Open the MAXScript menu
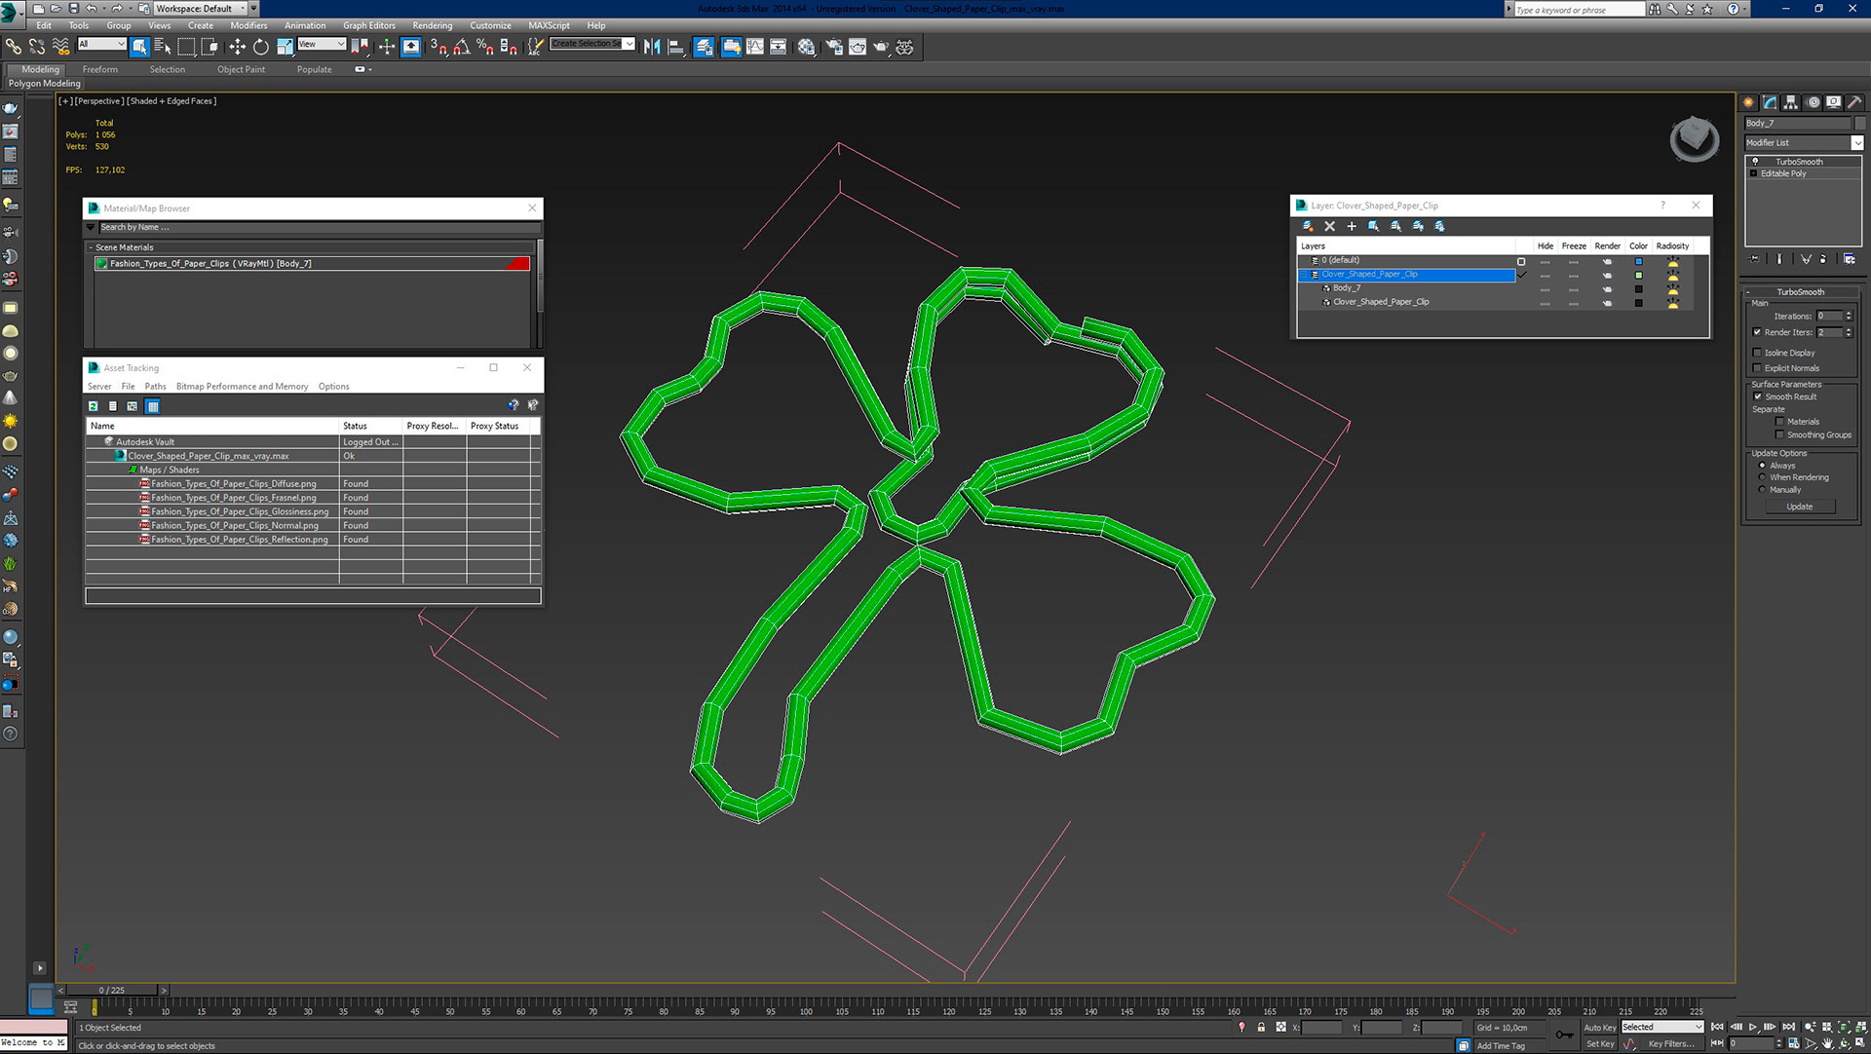Image resolution: width=1871 pixels, height=1054 pixels. pos(549,25)
